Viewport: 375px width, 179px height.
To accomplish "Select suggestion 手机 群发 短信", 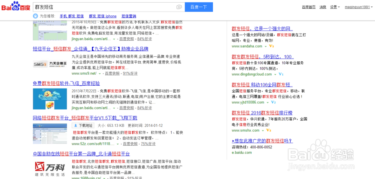I will [72, 16].
